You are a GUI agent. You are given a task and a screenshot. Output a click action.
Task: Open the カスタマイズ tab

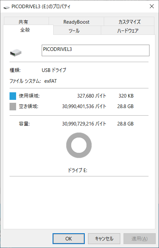[129, 22]
